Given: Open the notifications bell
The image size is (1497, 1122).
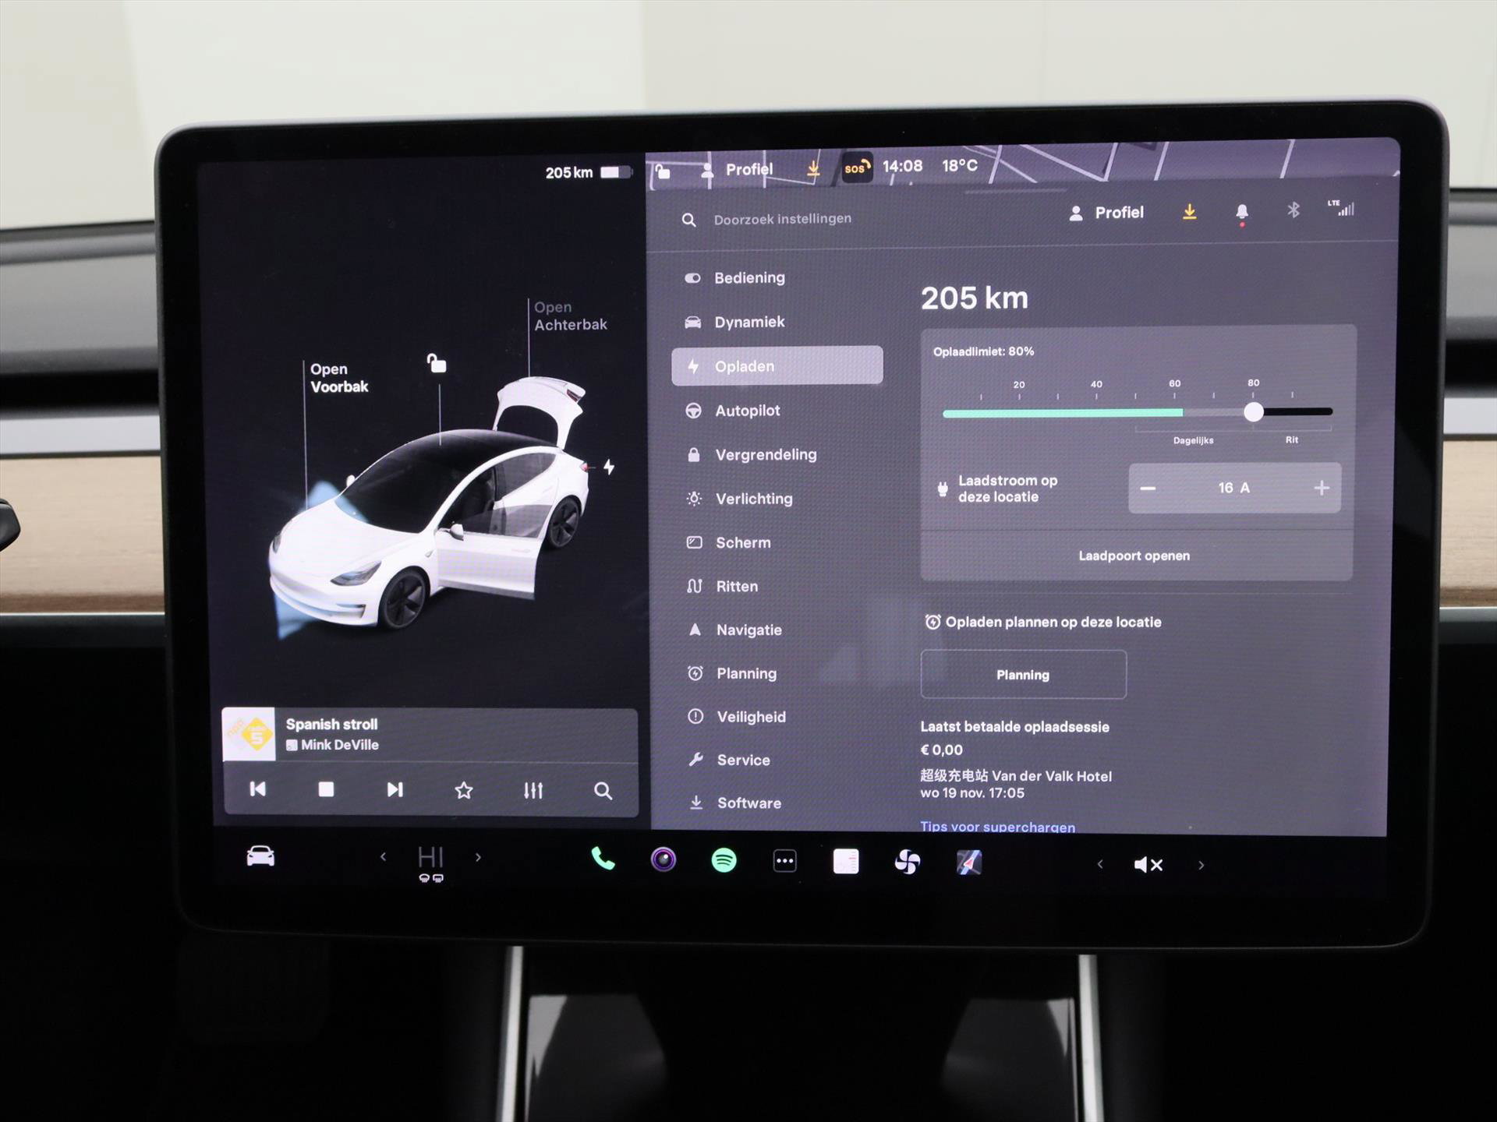Looking at the screenshot, I should [x=1242, y=212].
